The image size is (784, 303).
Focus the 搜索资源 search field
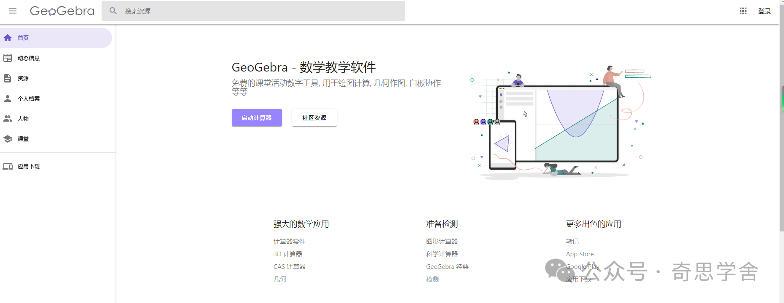253,11
